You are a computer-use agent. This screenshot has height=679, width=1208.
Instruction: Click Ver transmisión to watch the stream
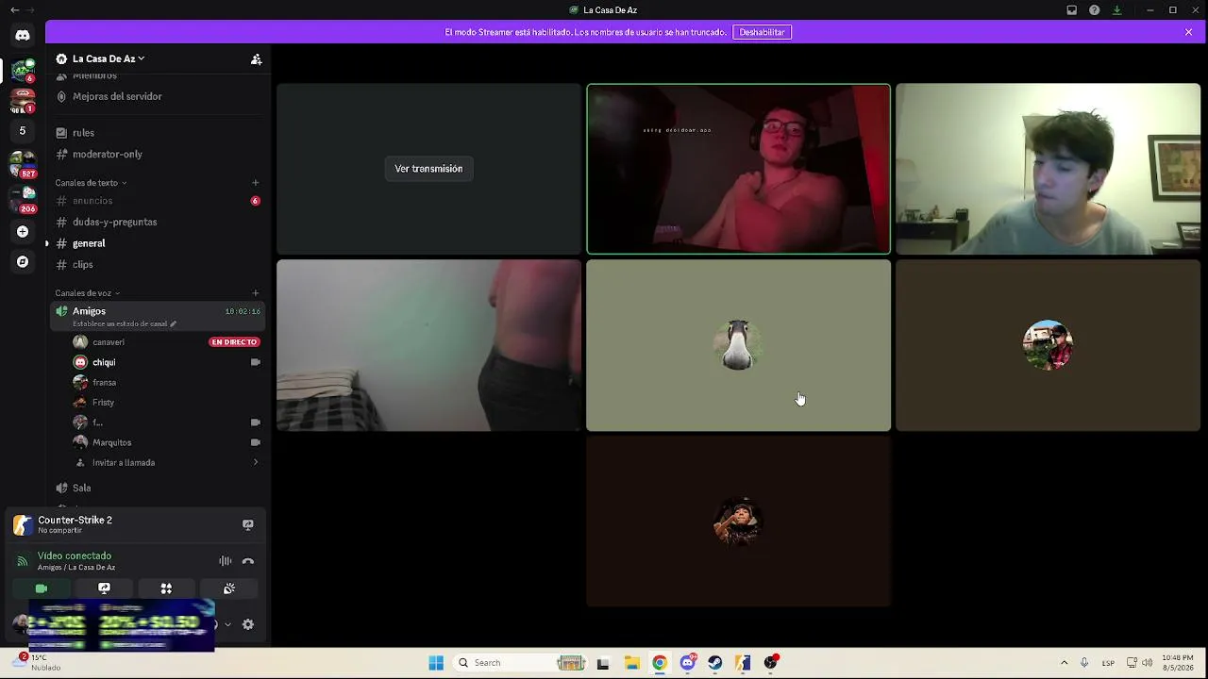(428, 169)
